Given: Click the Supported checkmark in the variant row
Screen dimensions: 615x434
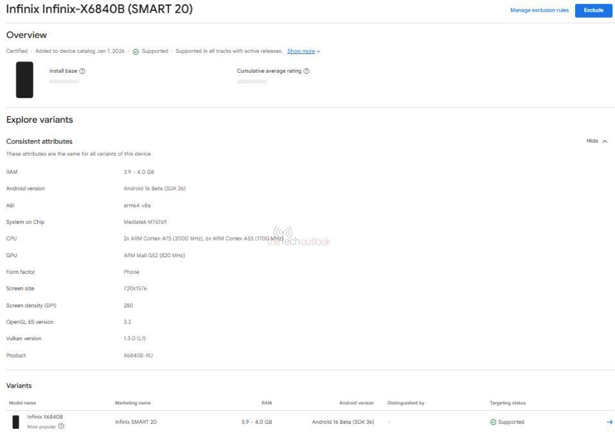Looking at the screenshot, I should [493, 422].
